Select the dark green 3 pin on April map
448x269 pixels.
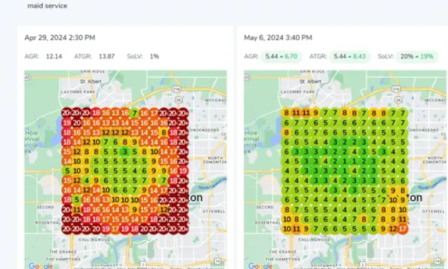pos(125,152)
